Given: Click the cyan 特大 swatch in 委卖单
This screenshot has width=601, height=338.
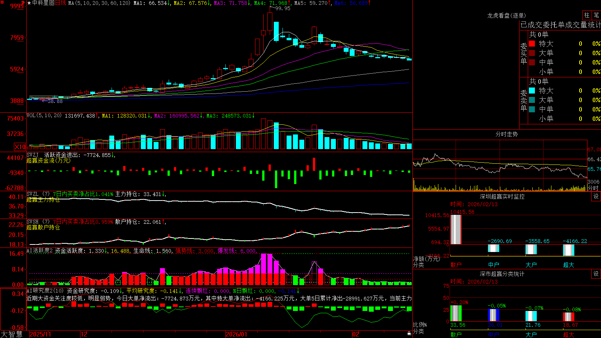Looking at the screenshot, I should point(532,91).
